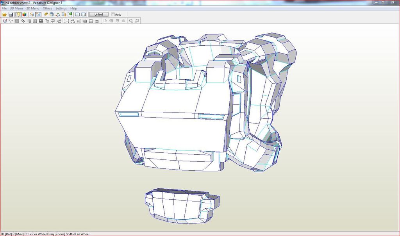Select the second tool icon in lower toolbar
400x236 pixels.
pos(11,21)
